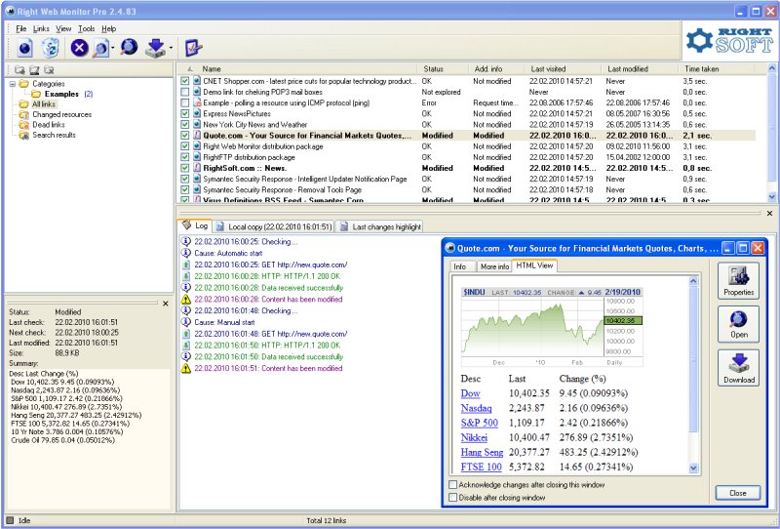Image resolution: width=780 pixels, height=529 pixels.
Task: Follow the FTSE 100 link
Action: click(481, 467)
